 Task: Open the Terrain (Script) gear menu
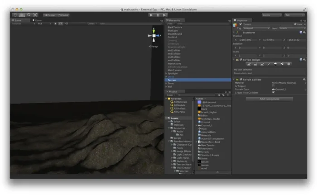304,60
